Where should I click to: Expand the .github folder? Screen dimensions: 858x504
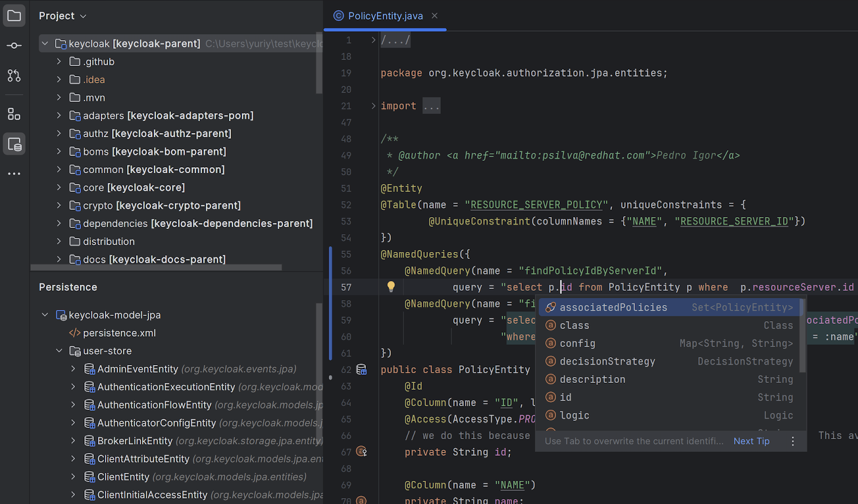(59, 62)
